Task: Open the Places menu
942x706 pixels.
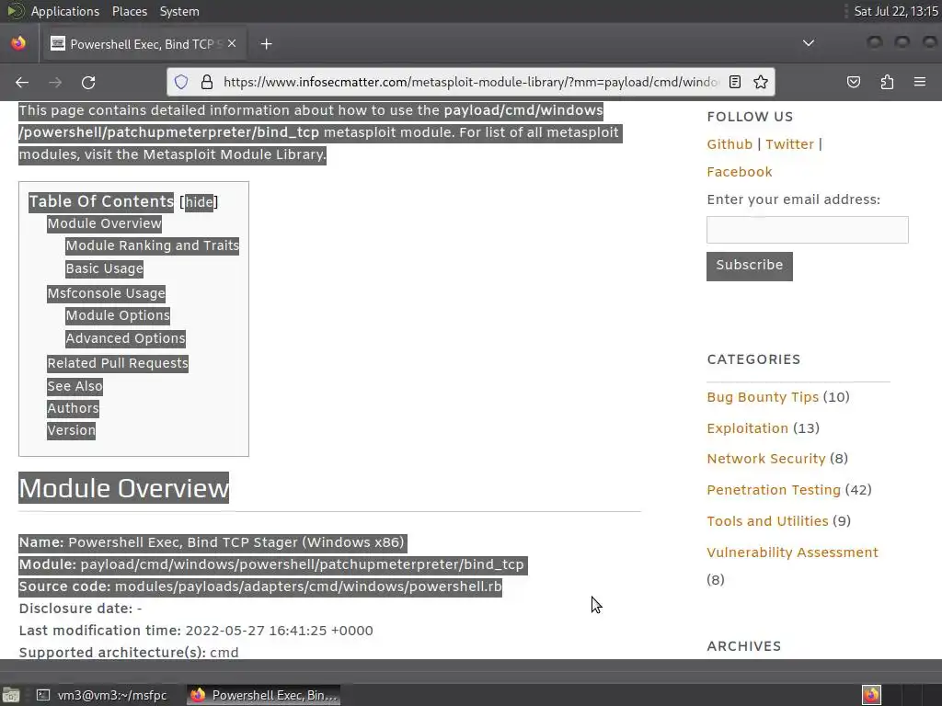Action: (x=129, y=11)
